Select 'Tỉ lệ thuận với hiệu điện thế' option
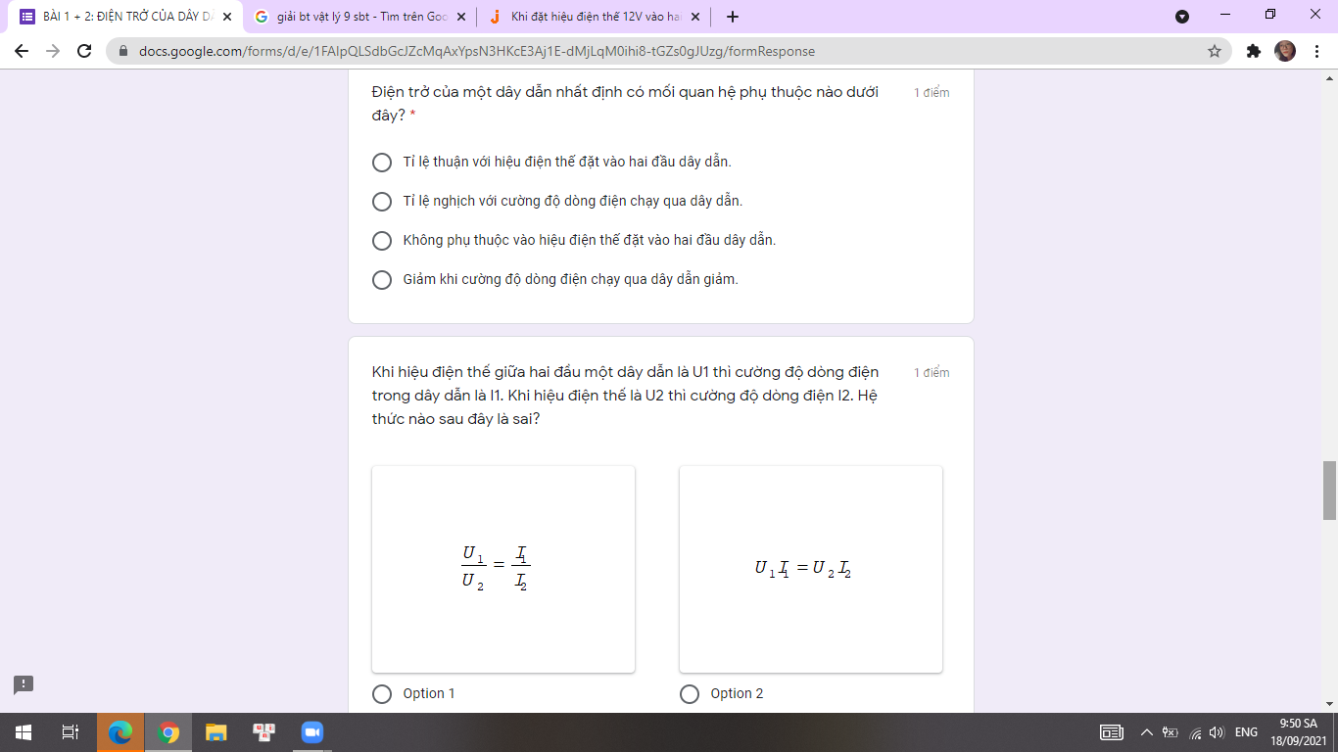This screenshot has height=752, width=1338. [382, 162]
